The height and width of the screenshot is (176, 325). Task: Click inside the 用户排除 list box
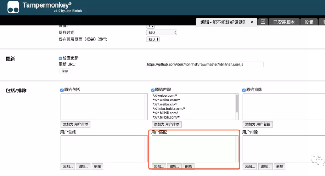pos(284,149)
